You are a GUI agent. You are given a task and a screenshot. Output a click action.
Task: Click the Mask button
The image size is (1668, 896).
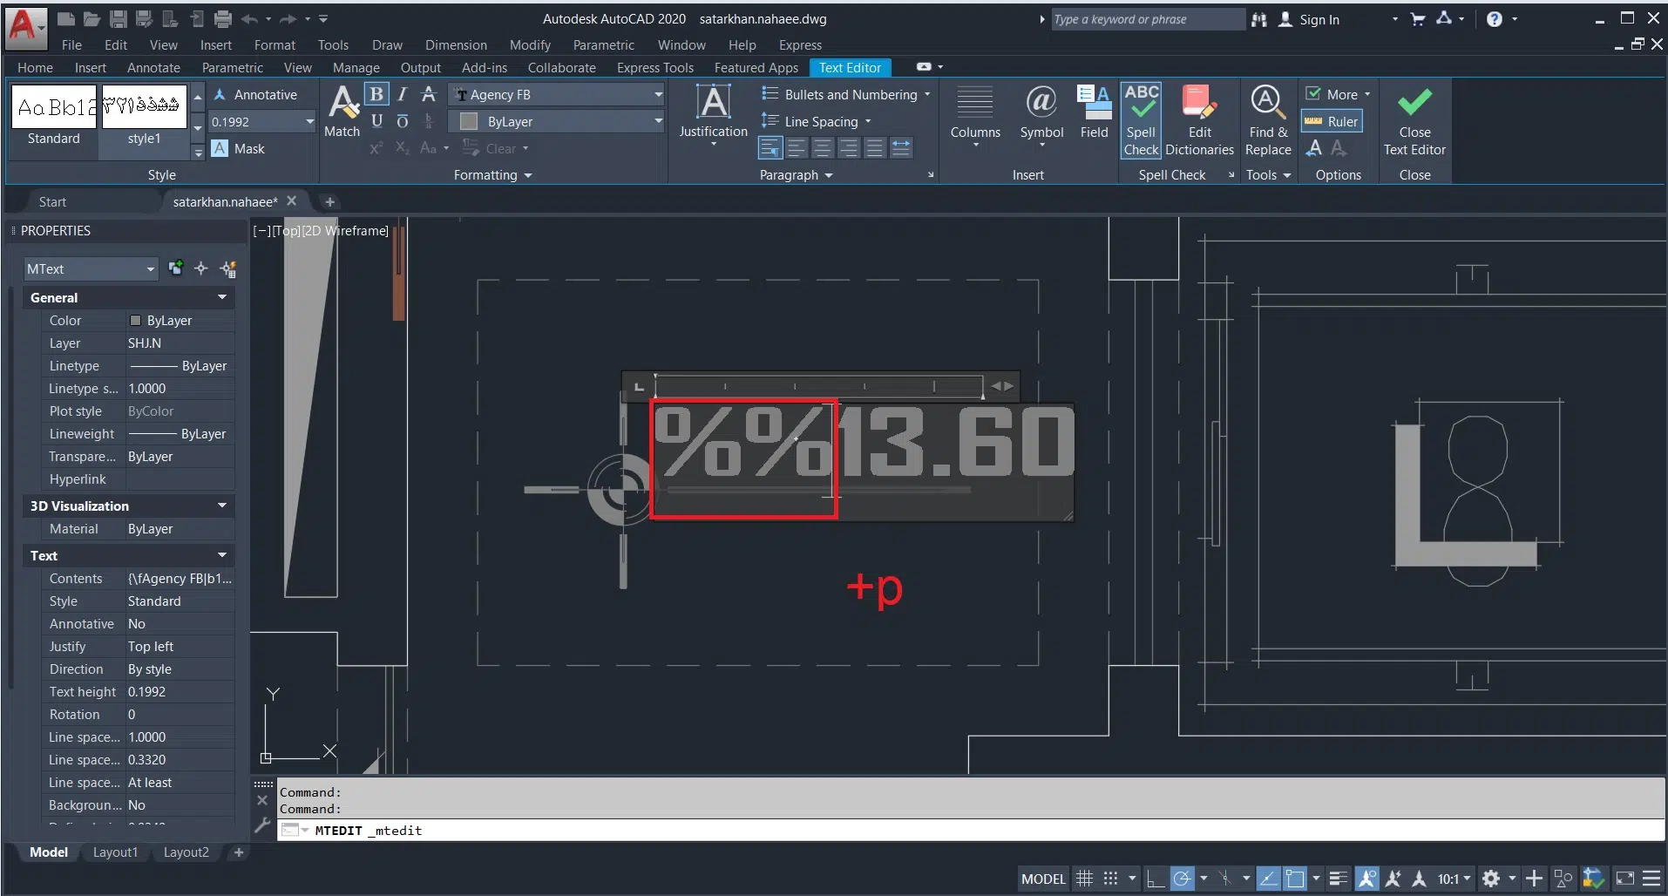pos(239,149)
